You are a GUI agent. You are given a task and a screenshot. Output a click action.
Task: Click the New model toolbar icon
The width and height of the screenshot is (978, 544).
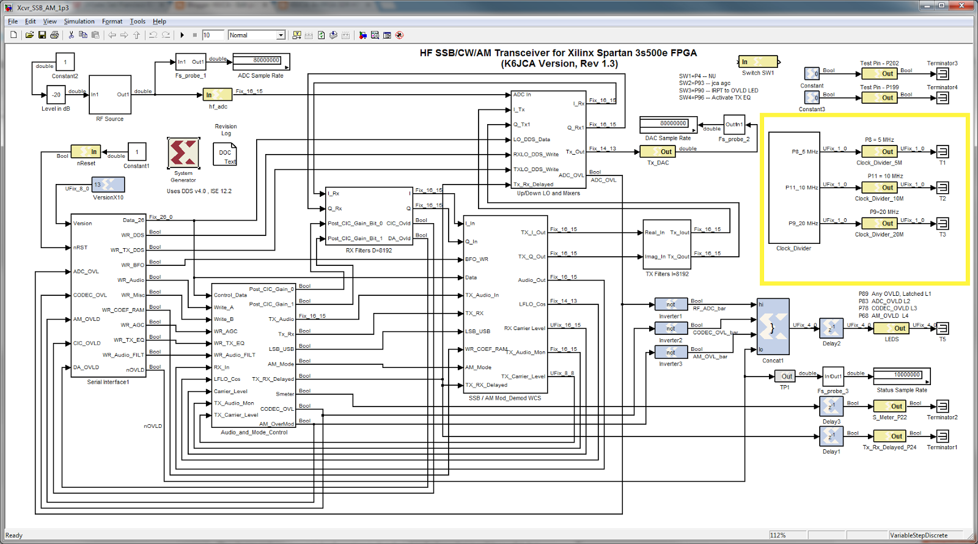point(13,35)
